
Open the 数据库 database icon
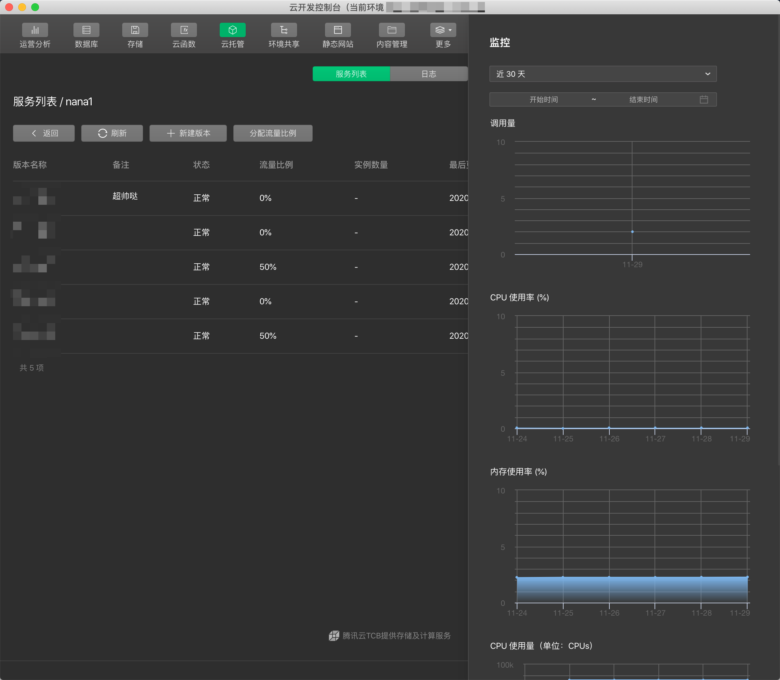click(86, 30)
